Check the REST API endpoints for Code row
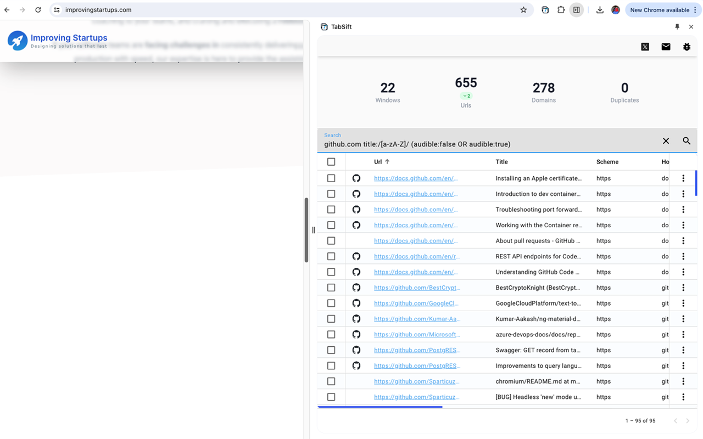703x439 pixels. coord(331,256)
